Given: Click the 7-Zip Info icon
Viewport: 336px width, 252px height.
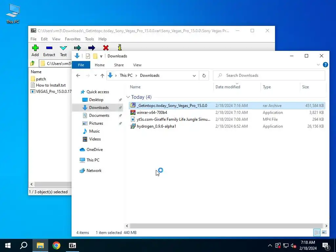Looking at the screenshot, I should pos(120,47).
